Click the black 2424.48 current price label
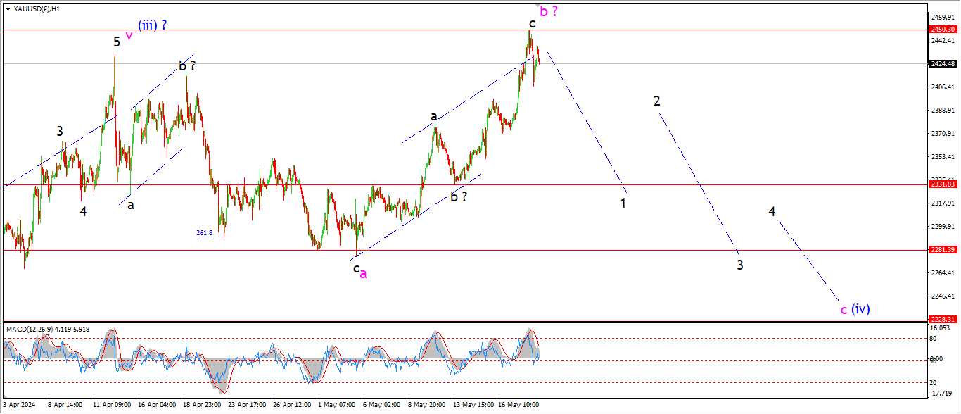Viewport: 961px width, 414px height. tap(942, 63)
